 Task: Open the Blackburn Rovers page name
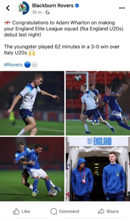pyautogui.click(x=53, y=6)
